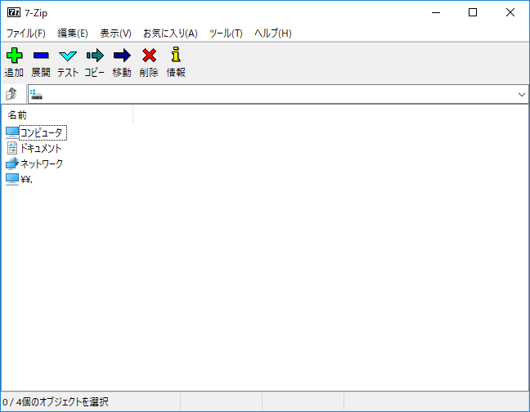Select the ¥¥. entry

pyautogui.click(x=26, y=179)
